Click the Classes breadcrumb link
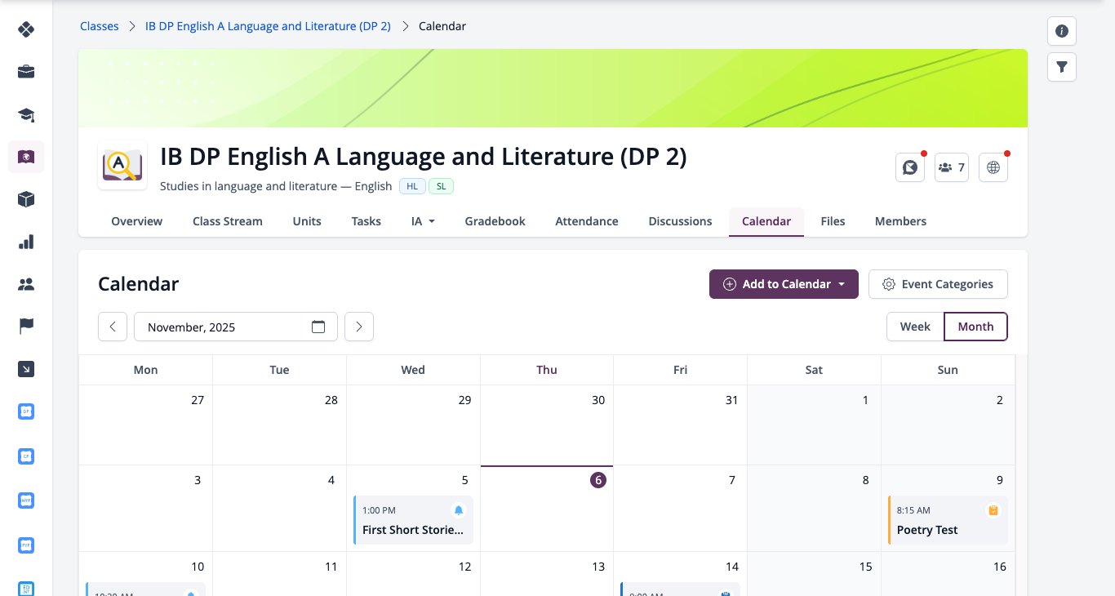1115x596 pixels. (99, 26)
